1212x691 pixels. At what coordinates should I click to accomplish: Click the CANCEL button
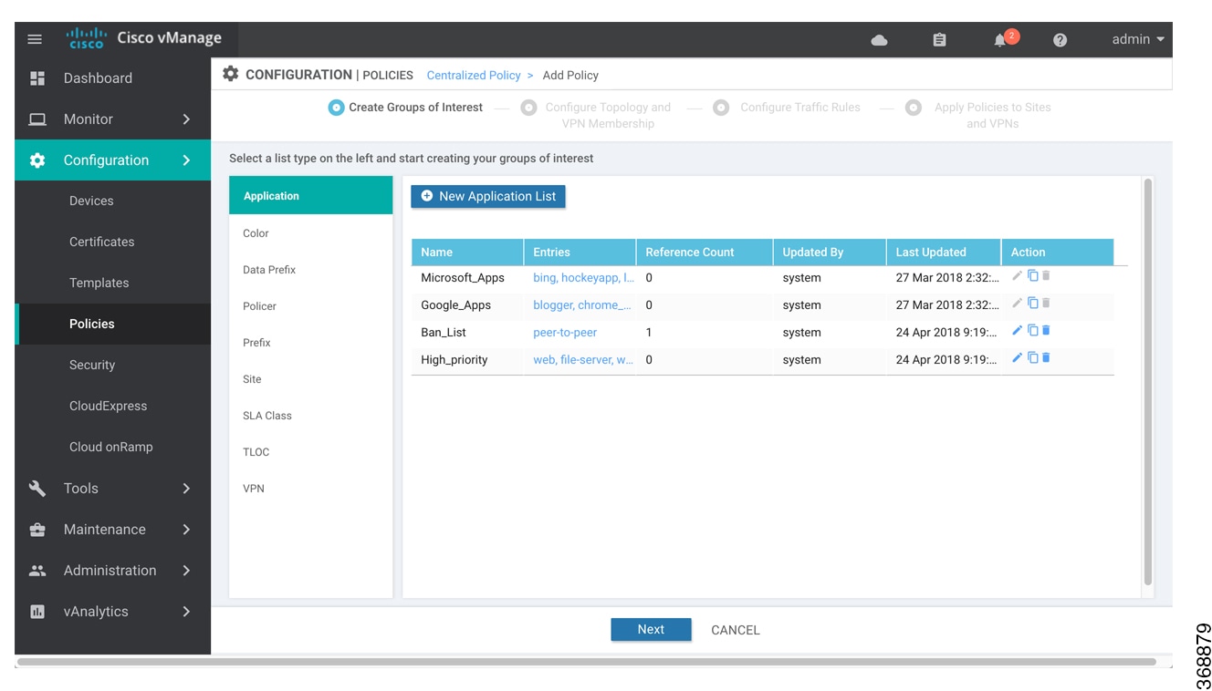tap(736, 630)
